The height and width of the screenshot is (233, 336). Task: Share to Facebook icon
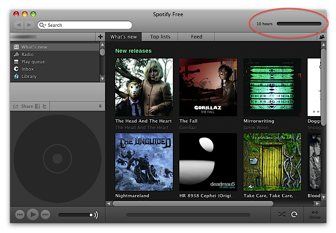click(x=37, y=106)
